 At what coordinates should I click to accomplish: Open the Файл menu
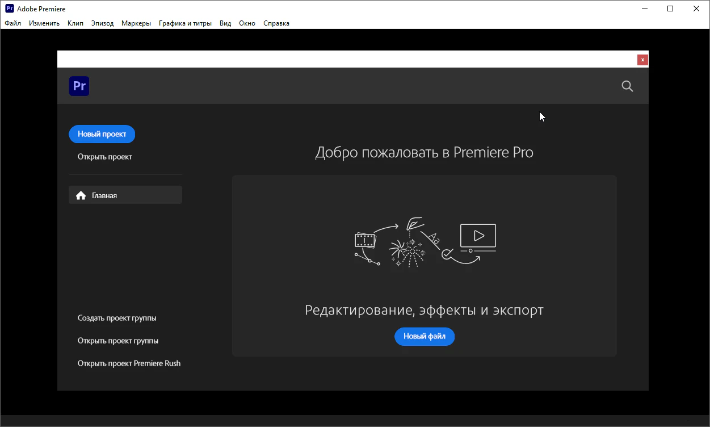(x=12, y=23)
